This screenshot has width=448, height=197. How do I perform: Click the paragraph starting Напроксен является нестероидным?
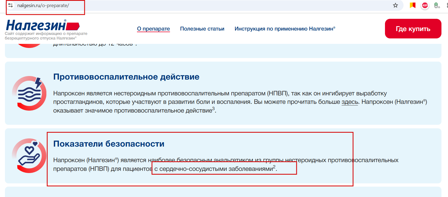click(240, 102)
